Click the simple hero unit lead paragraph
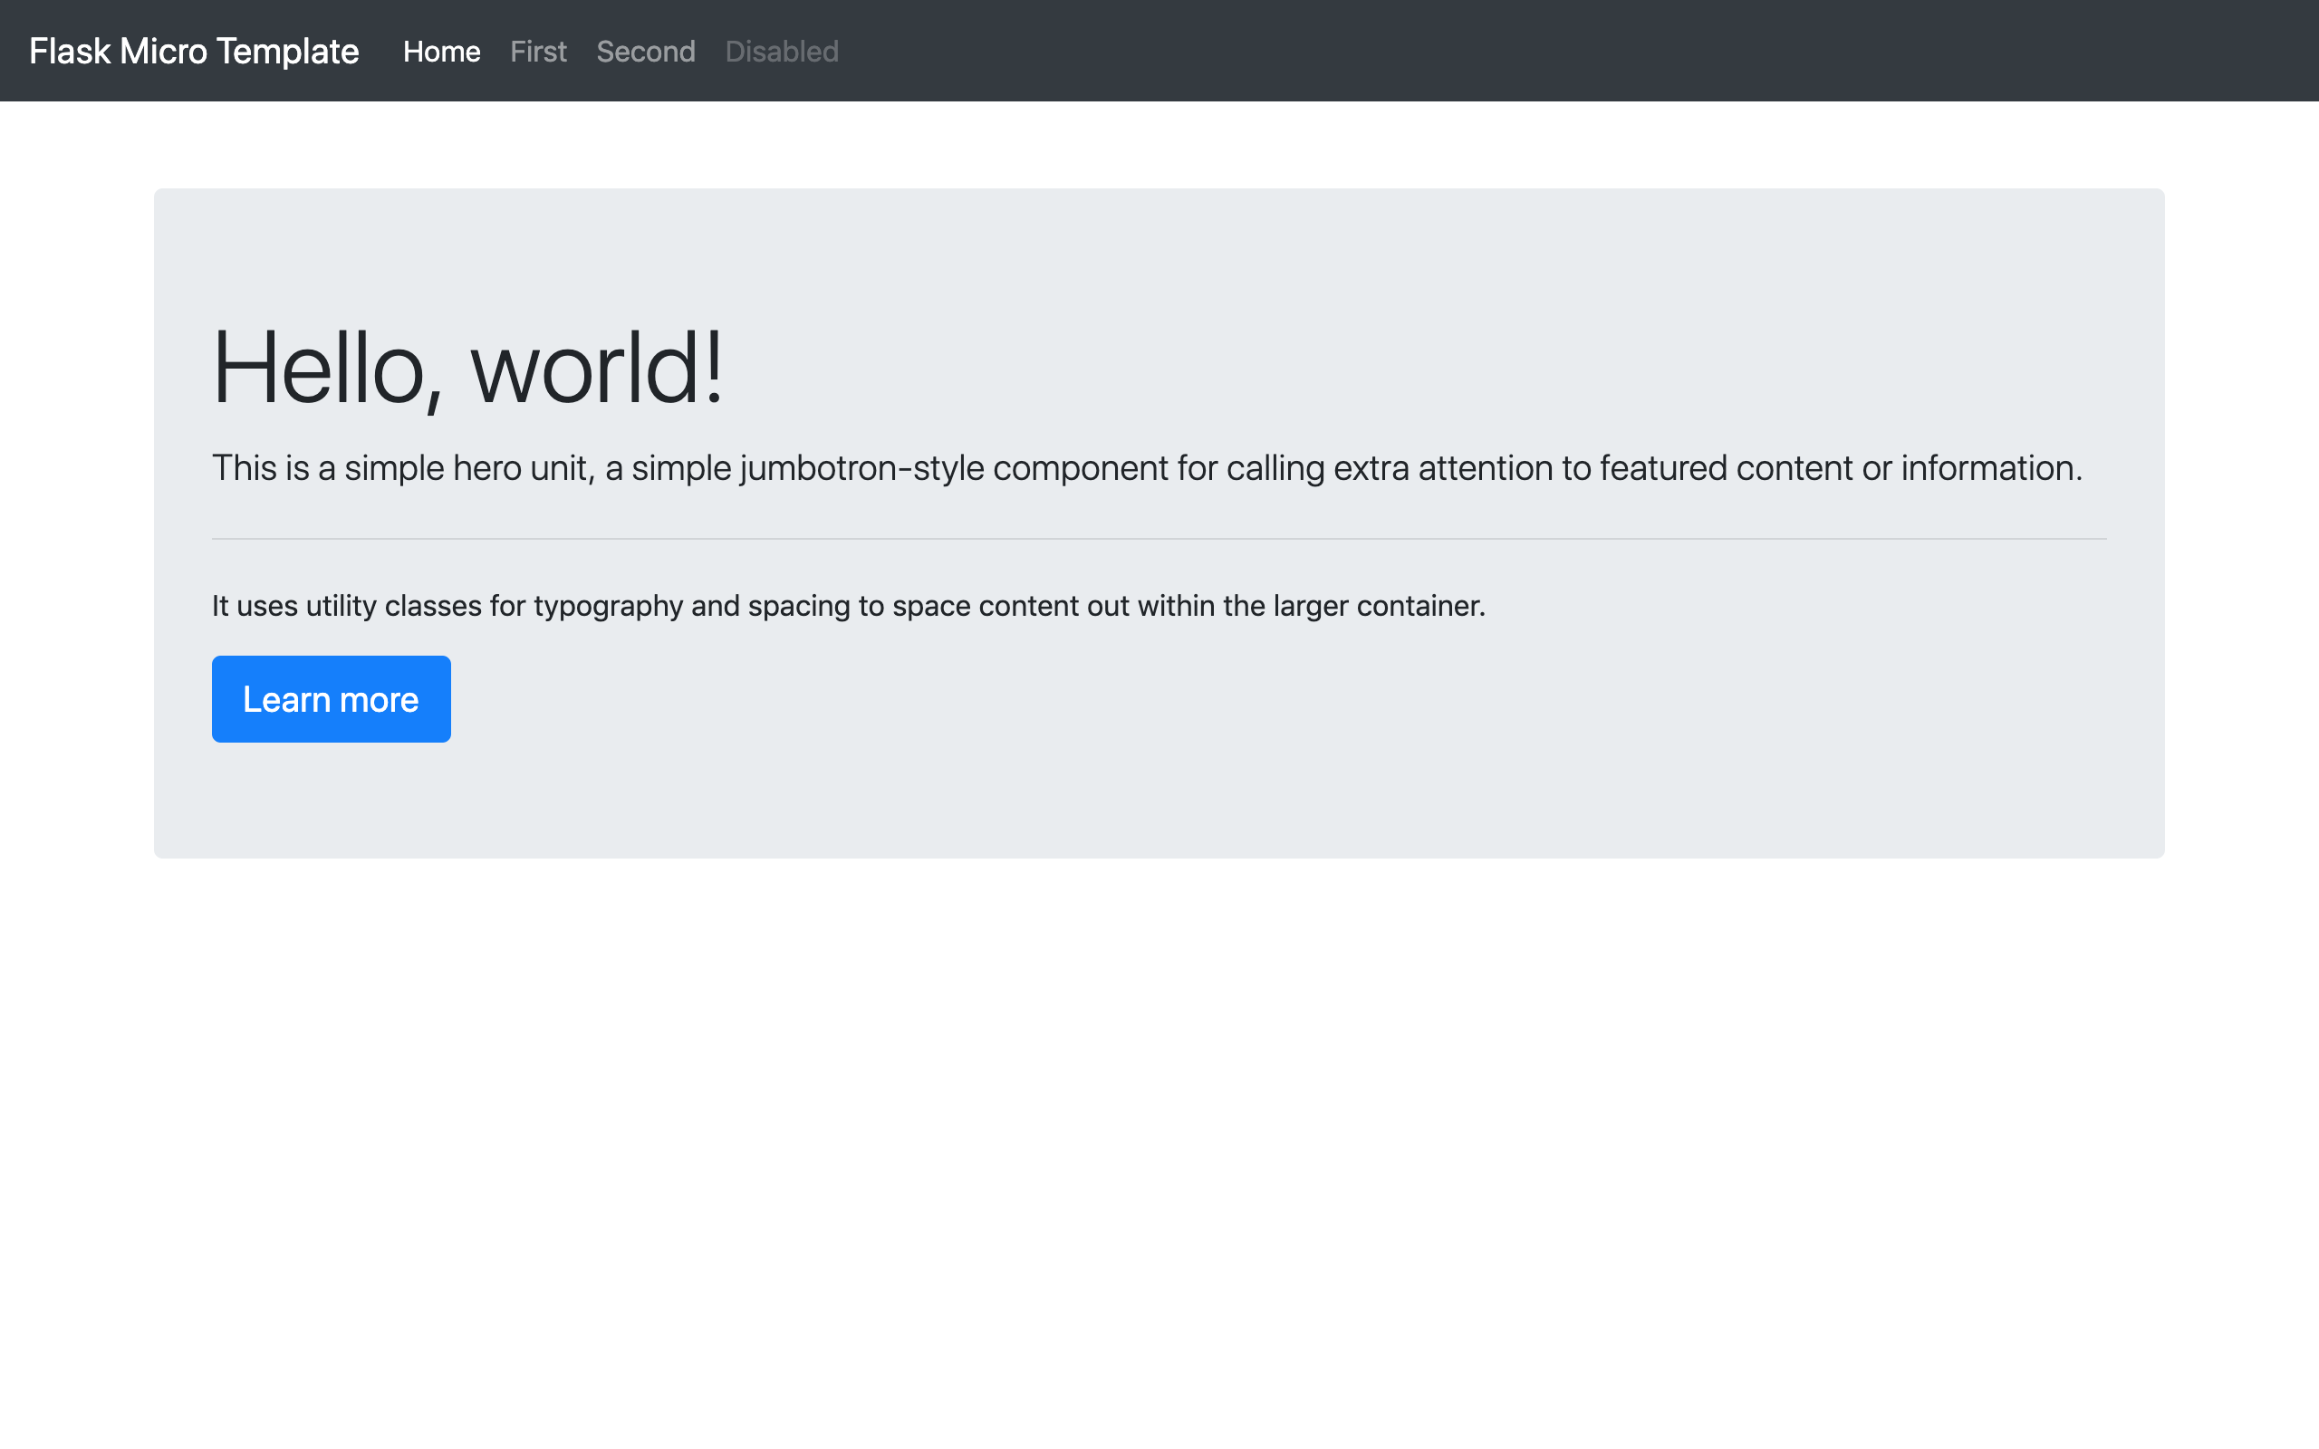The width and height of the screenshot is (2319, 1449). 1146,467
